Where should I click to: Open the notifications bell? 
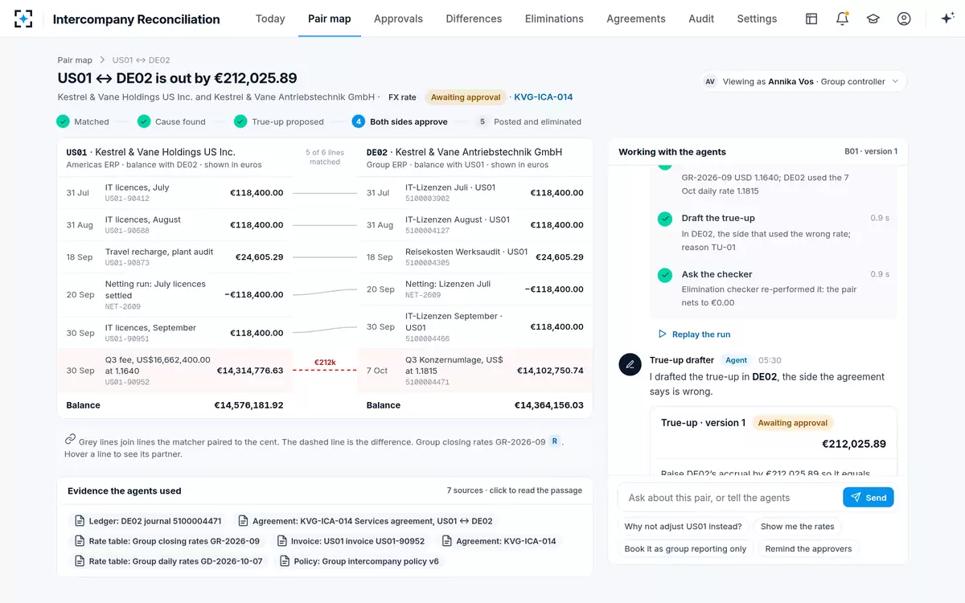click(842, 18)
